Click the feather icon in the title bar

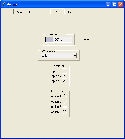point(4,4)
